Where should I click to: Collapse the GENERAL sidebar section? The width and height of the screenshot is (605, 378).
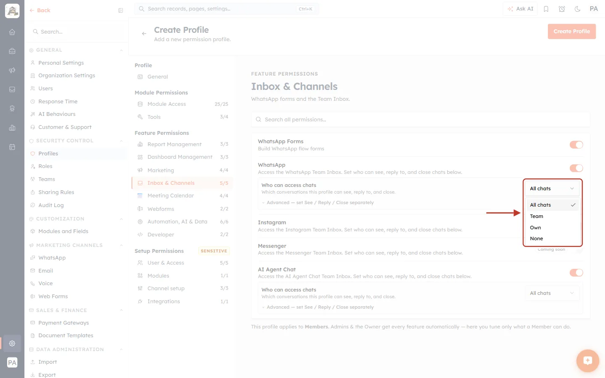pyautogui.click(x=121, y=50)
